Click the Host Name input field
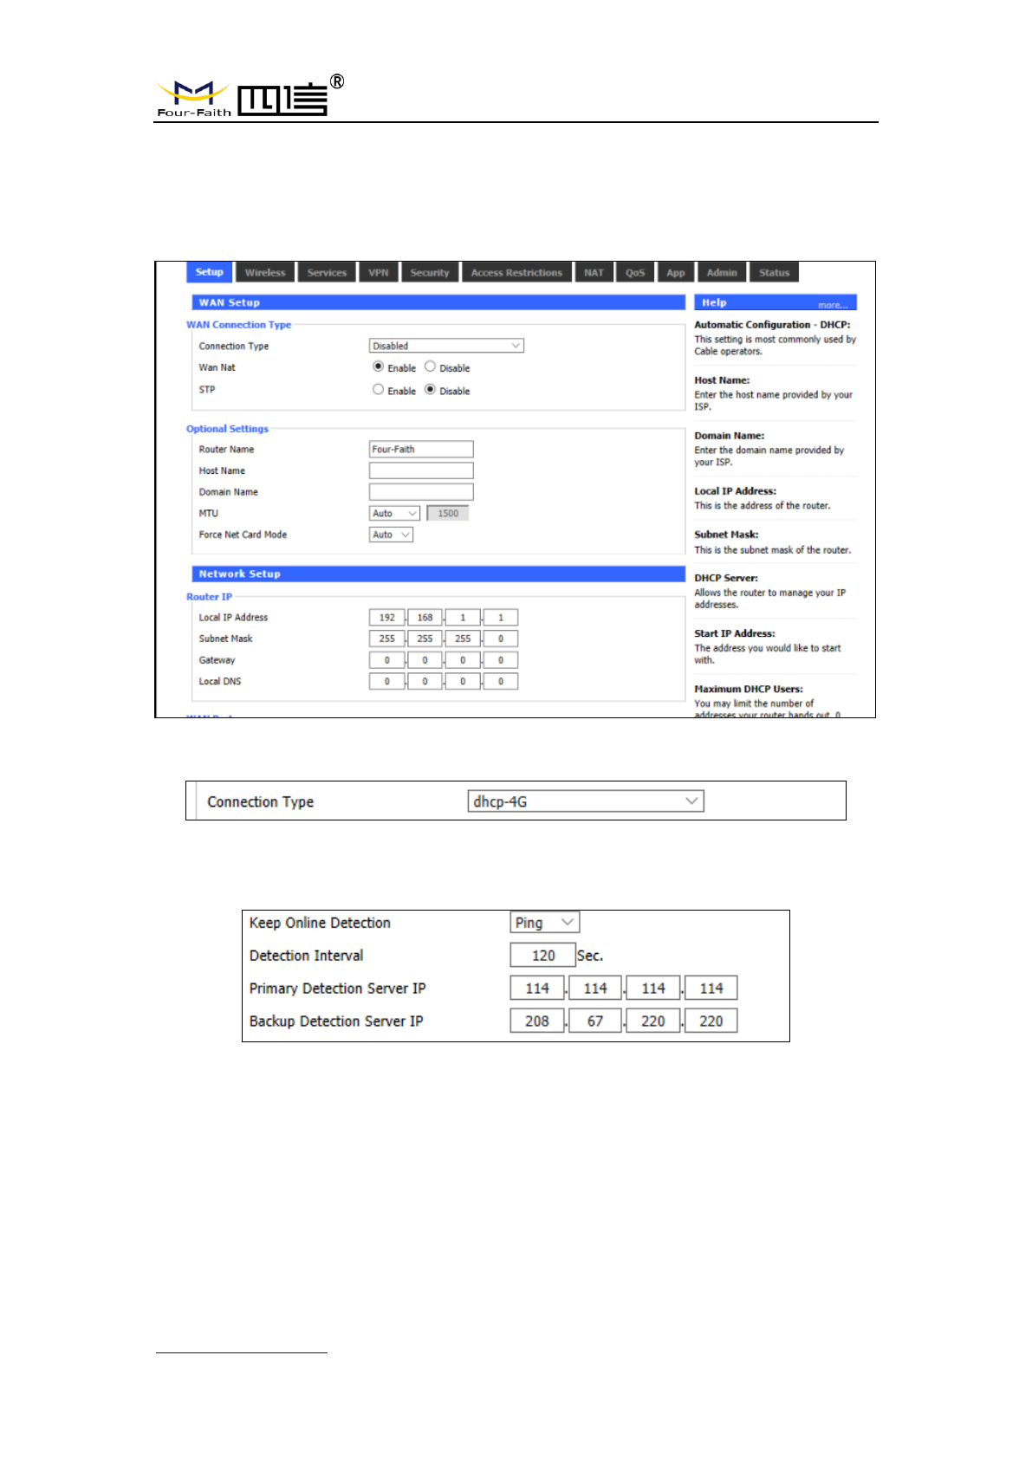This screenshot has height=1459, width=1032. click(421, 470)
